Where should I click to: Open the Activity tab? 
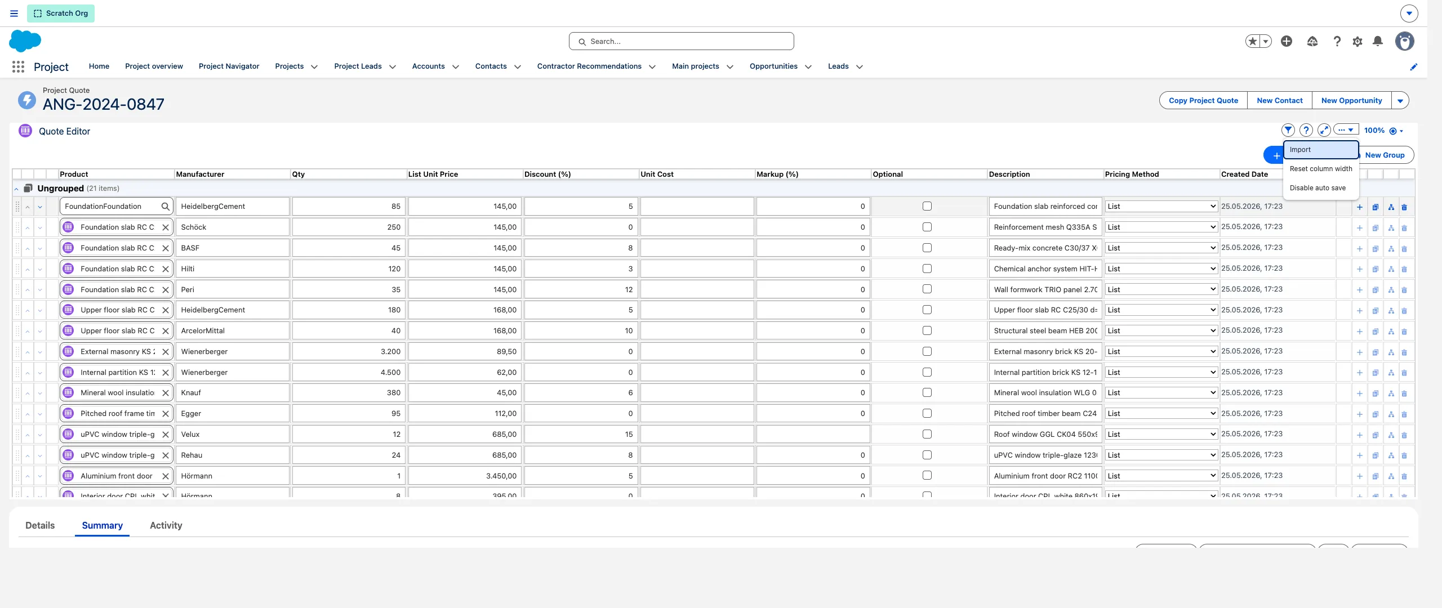tap(166, 526)
